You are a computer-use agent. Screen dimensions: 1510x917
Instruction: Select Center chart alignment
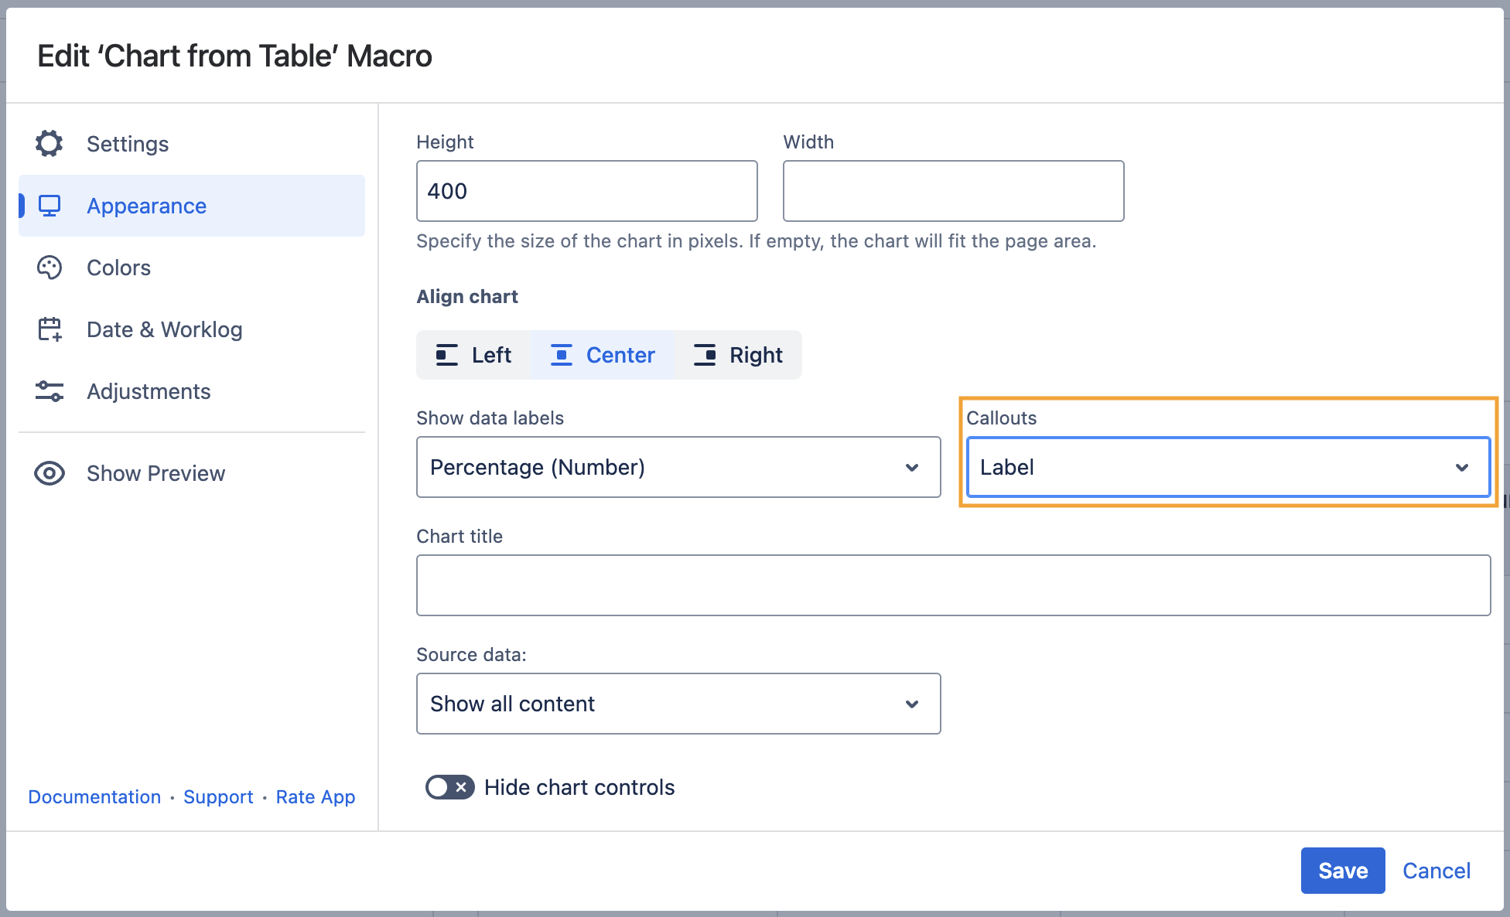(x=603, y=355)
